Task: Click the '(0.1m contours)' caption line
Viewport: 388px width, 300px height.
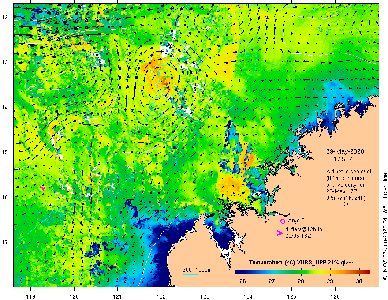Action: click(x=345, y=178)
